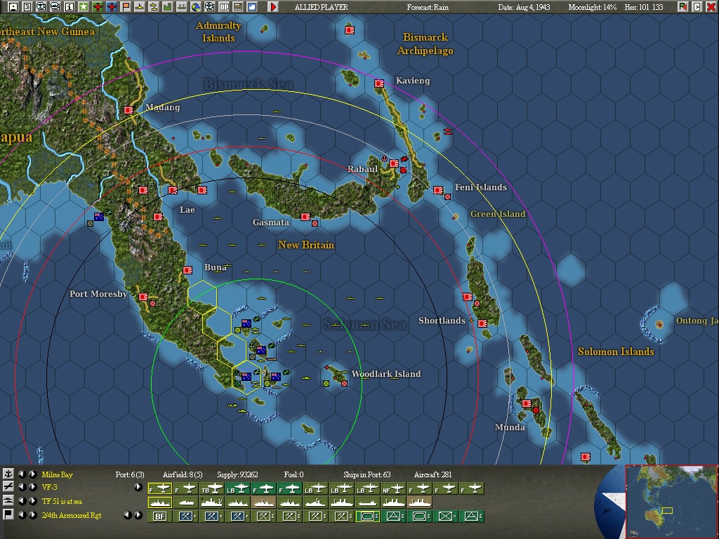This screenshot has height=539, width=719.
Task: Click the orange flag toolbar icon
Action: click(126, 7)
